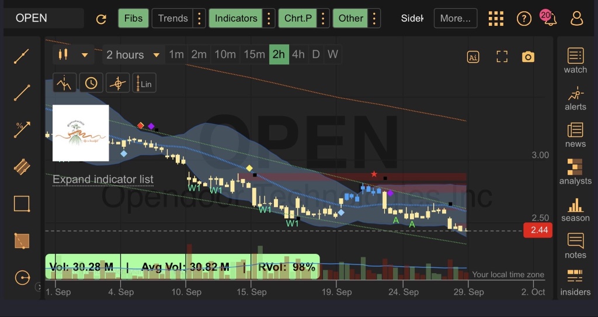The width and height of the screenshot is (598, 317).
Task: Switch to 10m timeframe
Action: pos(225,54)
